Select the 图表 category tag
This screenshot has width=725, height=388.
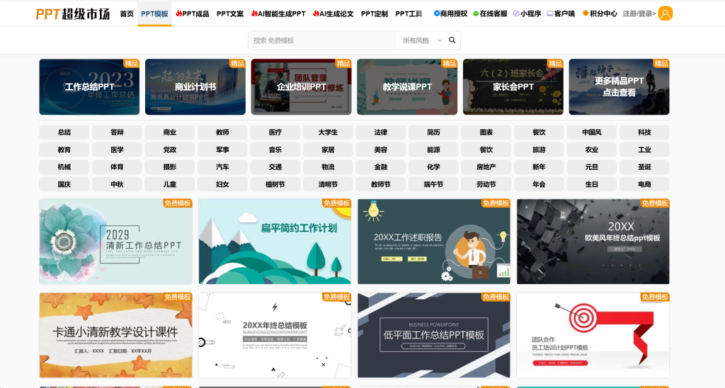point(486,132)
